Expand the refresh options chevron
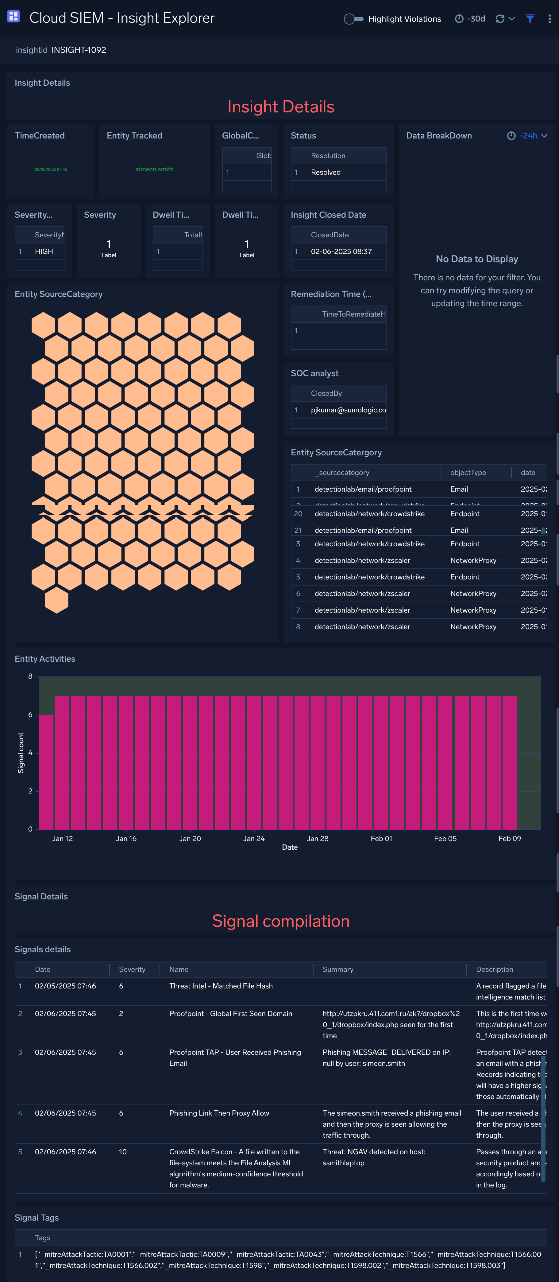The image size is (559, 1282). click(x=511, y=19)
